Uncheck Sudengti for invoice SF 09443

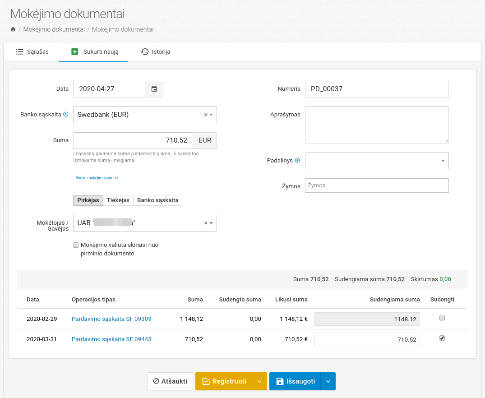[x=442, y=338]
